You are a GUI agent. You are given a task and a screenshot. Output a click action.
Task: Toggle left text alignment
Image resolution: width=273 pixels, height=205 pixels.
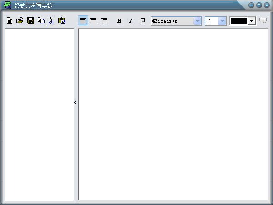pos(83,20)
